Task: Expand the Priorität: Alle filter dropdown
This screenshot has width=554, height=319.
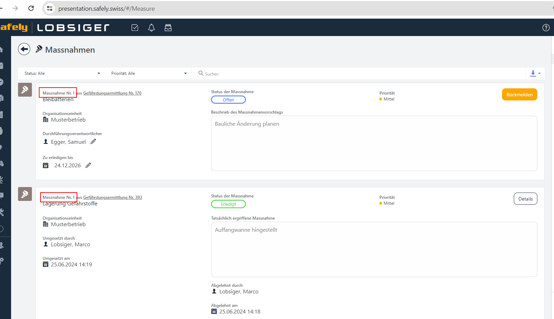Action: click(149, 73)
